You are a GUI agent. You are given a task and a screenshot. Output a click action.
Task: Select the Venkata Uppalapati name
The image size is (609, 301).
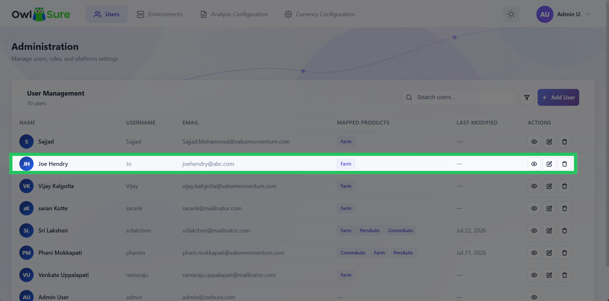63,275
